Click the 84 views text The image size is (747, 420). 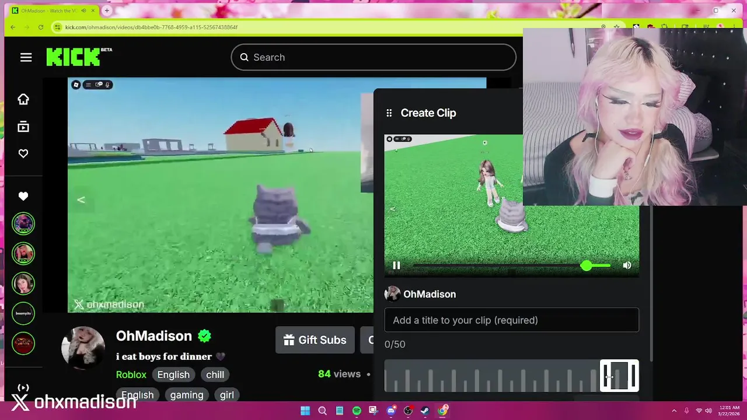coord(340,374)
